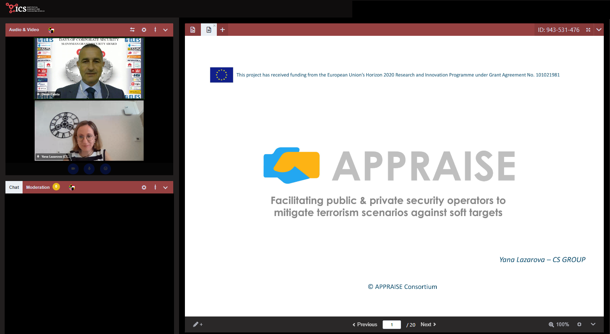Click the '/ 20' total slides text
The height and width of the screenshot is (334, 610).
coord(411,325)
